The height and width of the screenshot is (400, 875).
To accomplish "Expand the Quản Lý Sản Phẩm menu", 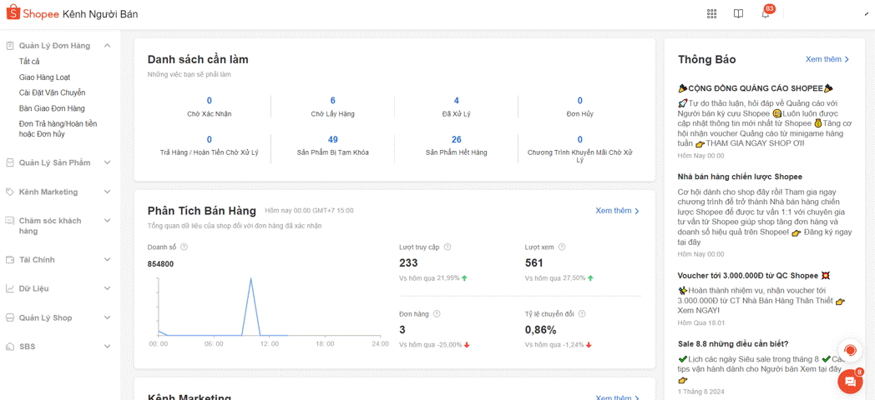I will coord(107,162).
